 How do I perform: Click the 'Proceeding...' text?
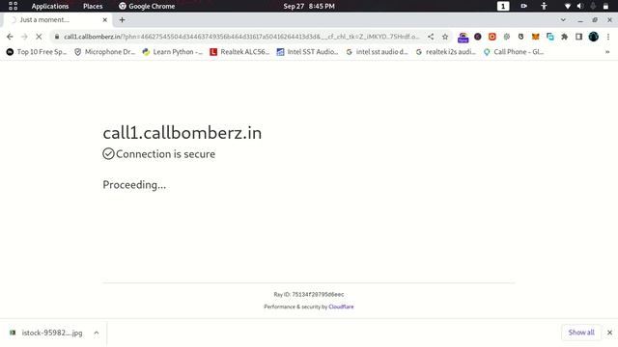pyautogui.click(x=134, y=184)
